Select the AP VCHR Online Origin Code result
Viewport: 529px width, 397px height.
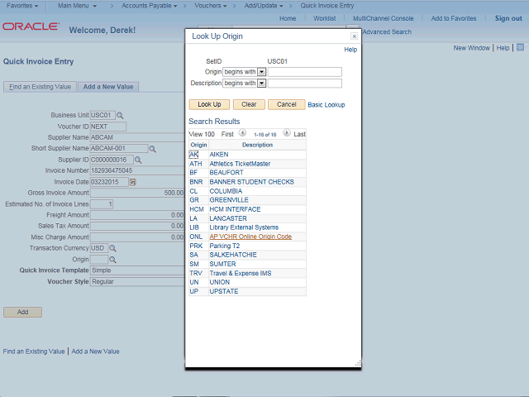click(250, 237)
